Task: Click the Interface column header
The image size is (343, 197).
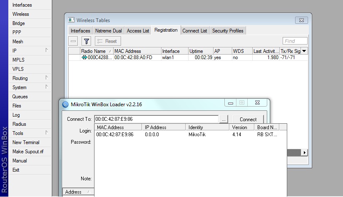Action: click(x=174, y=51)
